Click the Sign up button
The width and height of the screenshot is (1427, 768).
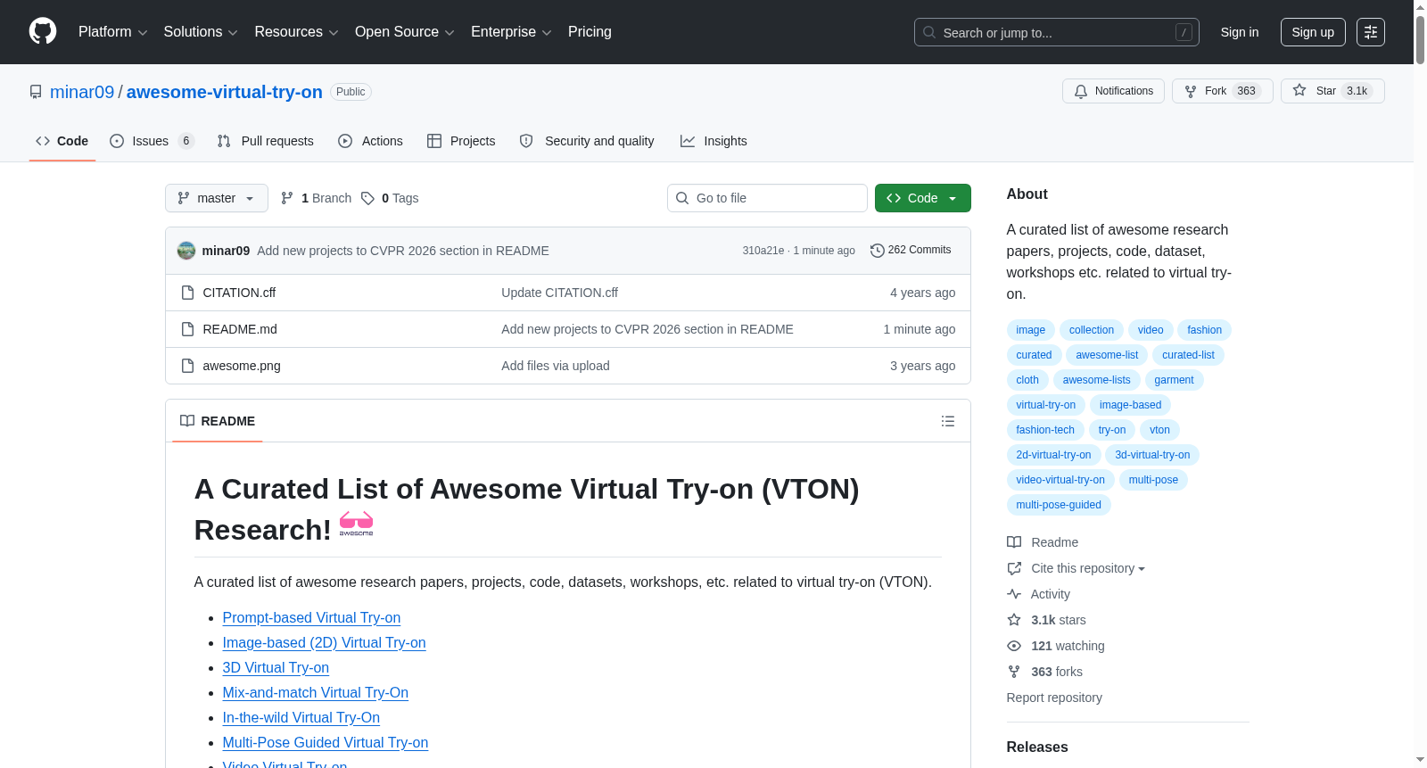click(1313, 32)
